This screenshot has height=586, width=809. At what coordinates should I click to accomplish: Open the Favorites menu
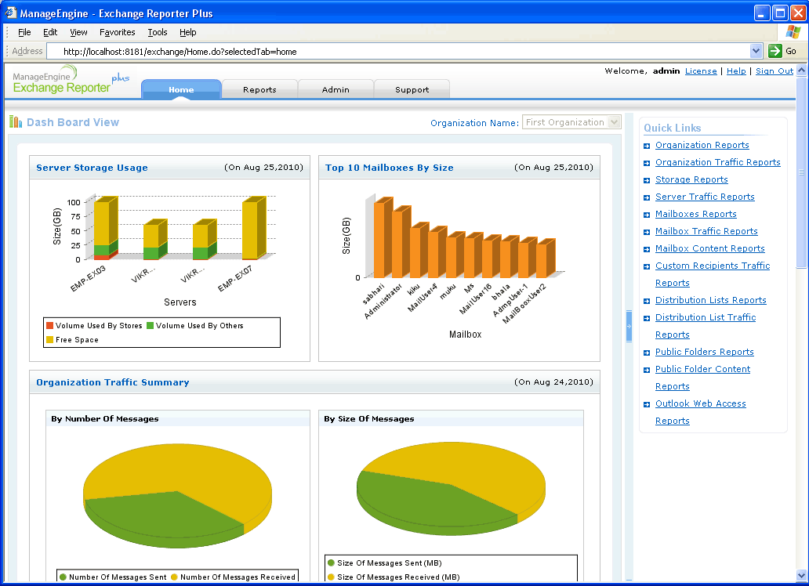pos(117,32)
